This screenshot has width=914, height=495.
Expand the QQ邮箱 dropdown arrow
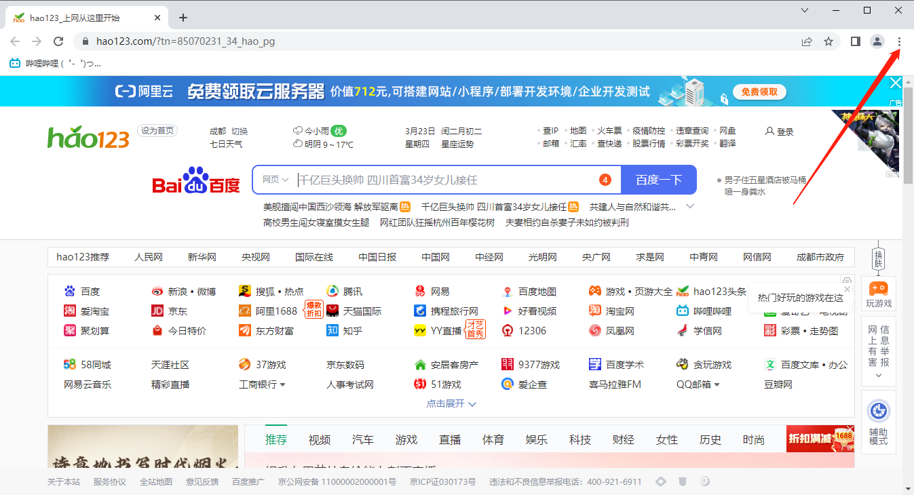point(717,384)
